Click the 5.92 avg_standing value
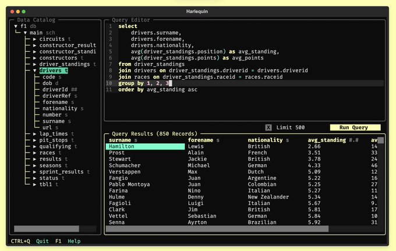The width and height of the screenshot is (396, 251). click(x=314, y=222)
